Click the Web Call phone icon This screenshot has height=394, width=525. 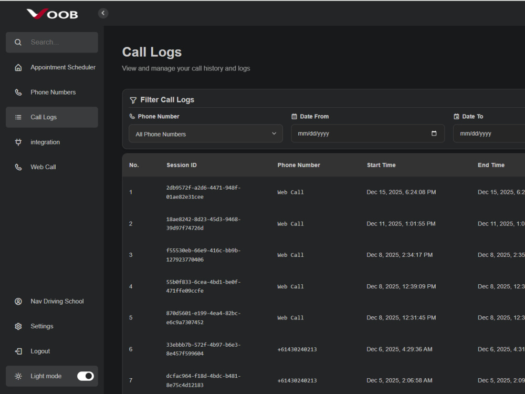point(18,167)
